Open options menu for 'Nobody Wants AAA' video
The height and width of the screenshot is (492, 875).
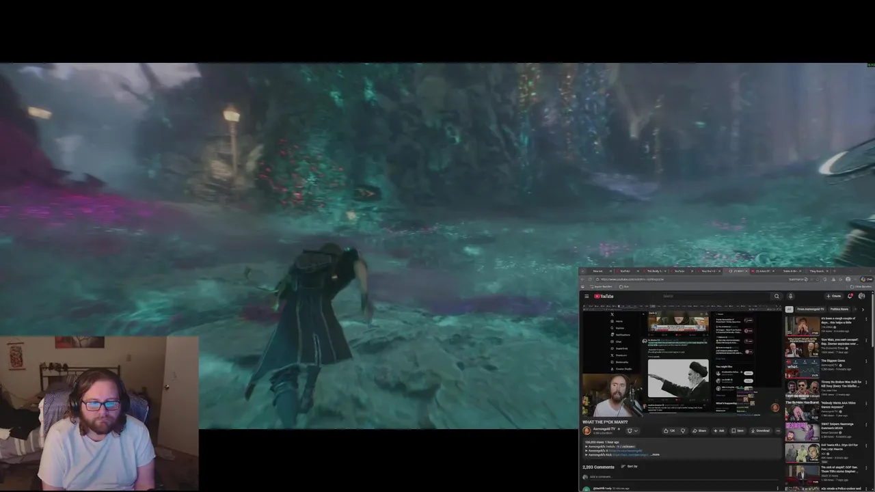click(866, 405)
